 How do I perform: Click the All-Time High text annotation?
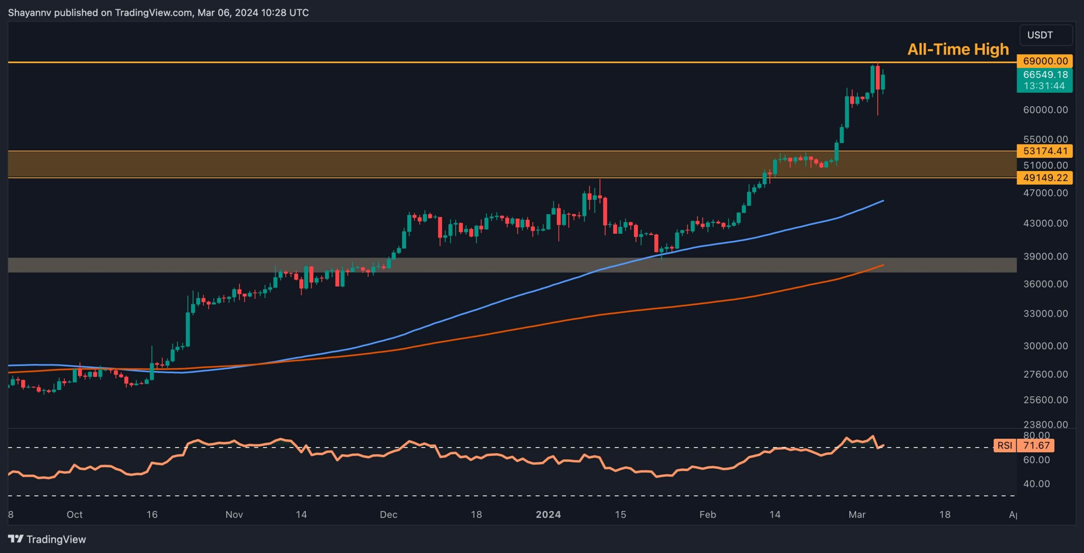pyautogui.click(x=958, y=49)
